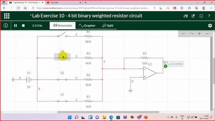Open browser collections
Screen dimensions: 215x121
(x=196, y=8)
